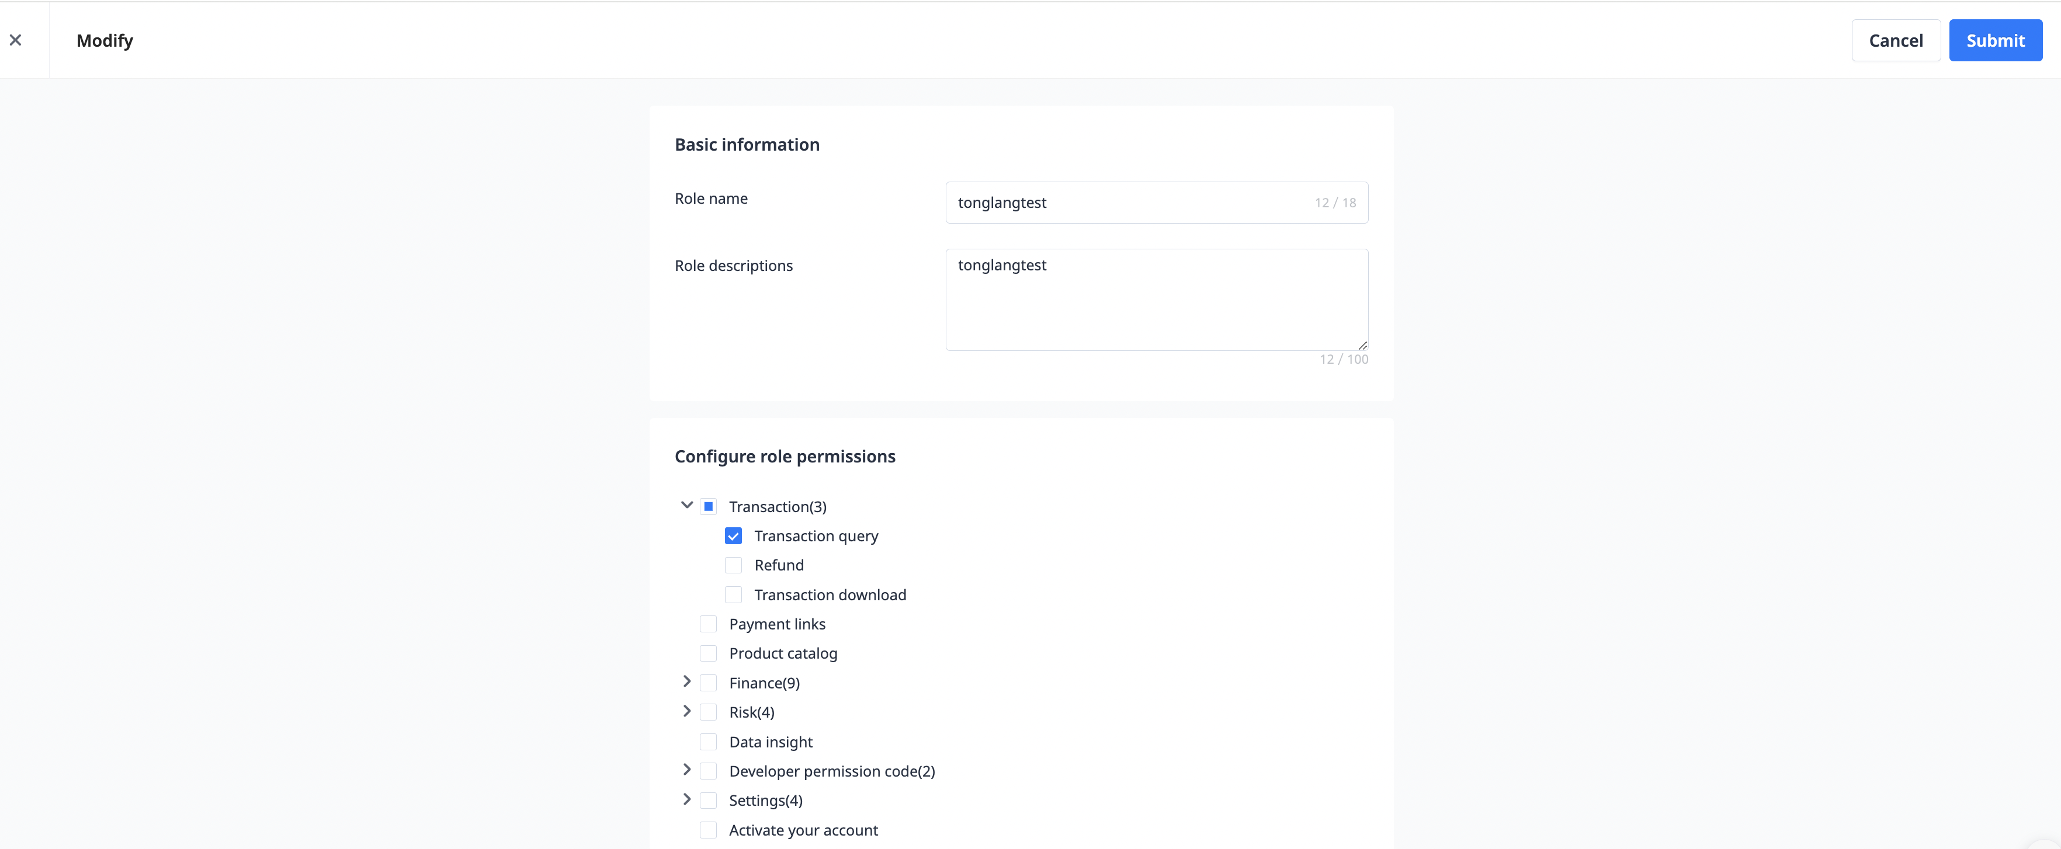Collapse the Transaction(3) tree node
Image resolution: width=2061 pixels, height=849 pixels.
[x=686, y=505]
